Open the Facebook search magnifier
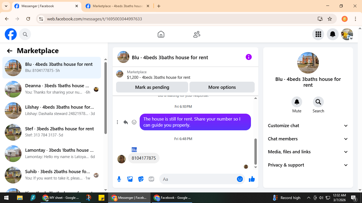The width and height of the screenshot is (362, 203). tap(25, 34)
